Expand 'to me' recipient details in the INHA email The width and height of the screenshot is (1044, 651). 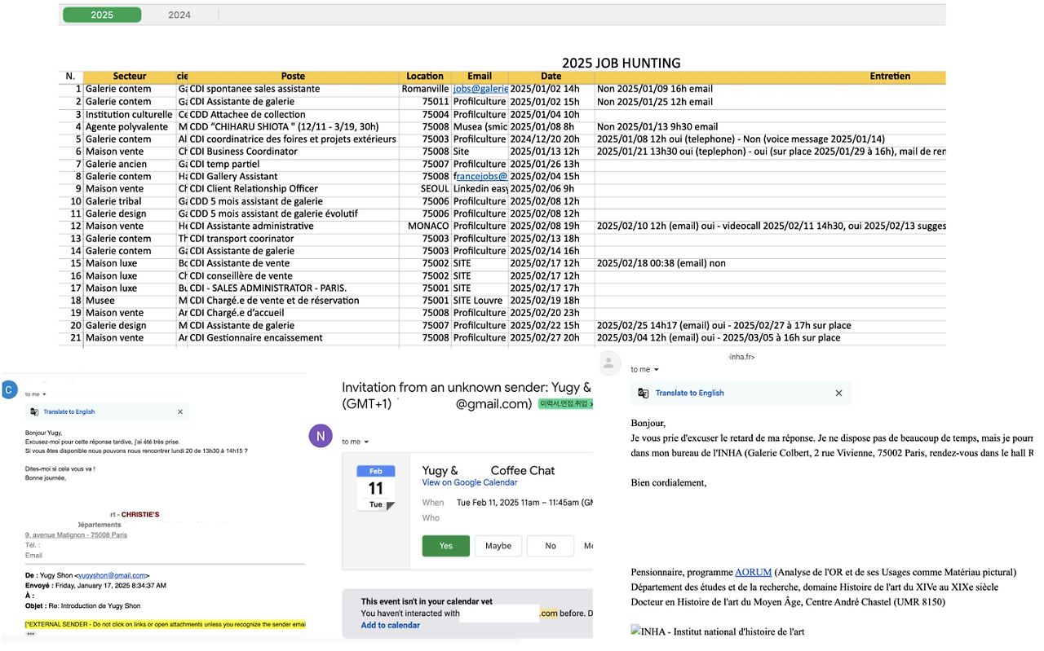pyautogui.click(x=657, y=370)
